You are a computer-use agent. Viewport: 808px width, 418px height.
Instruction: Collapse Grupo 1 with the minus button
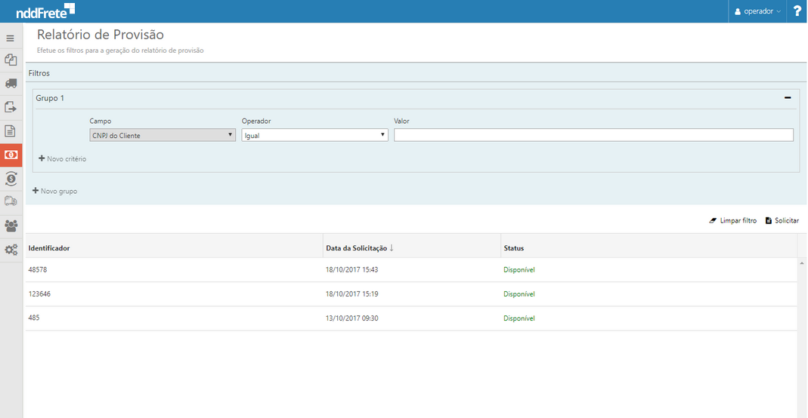pos(788,98)
